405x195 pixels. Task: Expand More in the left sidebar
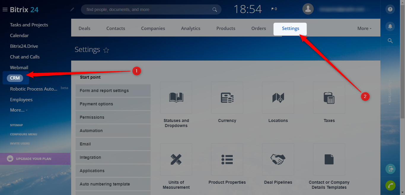click(x=18, y=110)
